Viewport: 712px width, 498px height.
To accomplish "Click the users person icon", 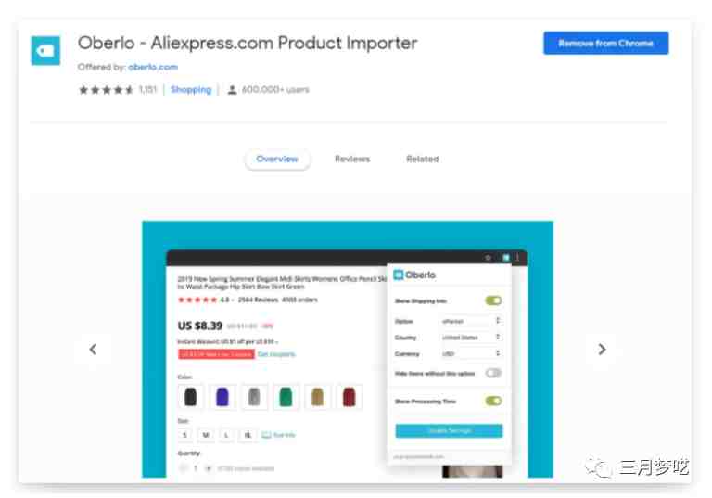I will point(232,90).
